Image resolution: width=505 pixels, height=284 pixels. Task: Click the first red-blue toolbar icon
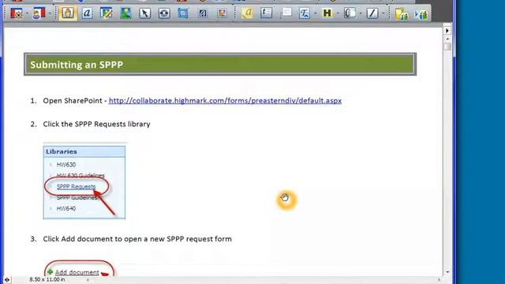tap(17, 13)
